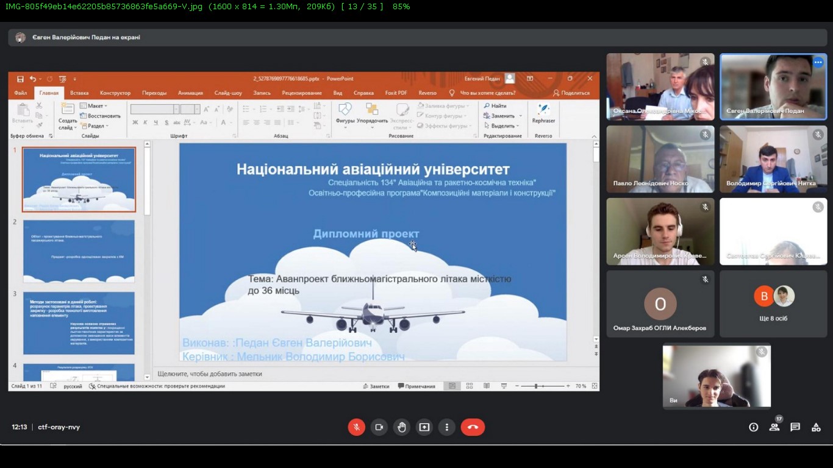Select slide 2 thumbnail in the panel

click(79, 251)
